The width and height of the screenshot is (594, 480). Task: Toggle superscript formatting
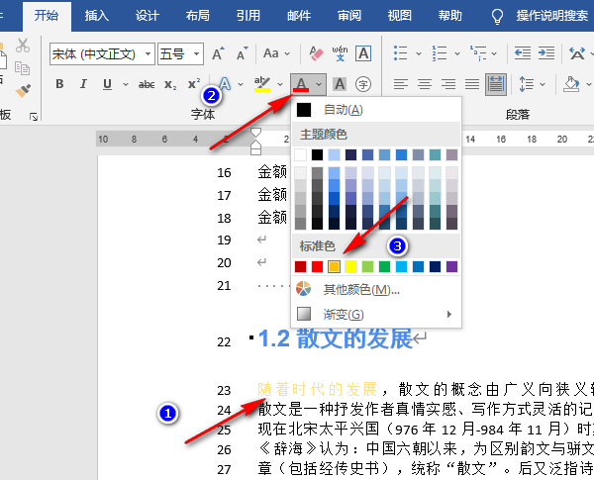[194, 83]
